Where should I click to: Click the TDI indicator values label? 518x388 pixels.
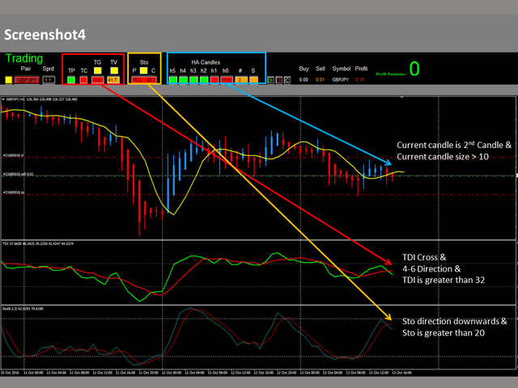38,244
